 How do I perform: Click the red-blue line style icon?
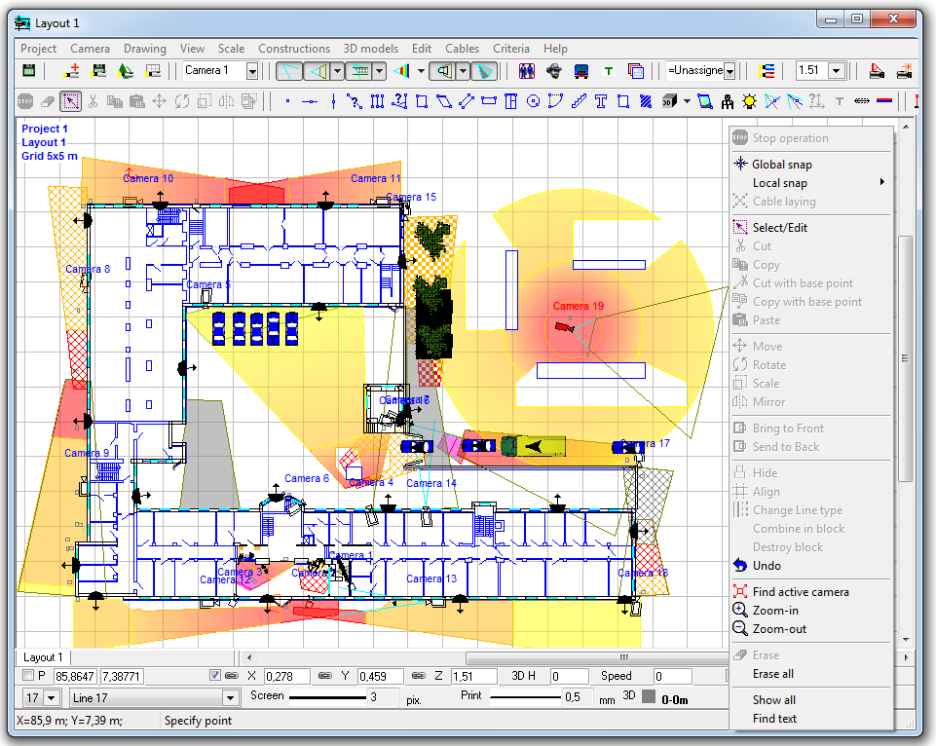tap(884, 101)
